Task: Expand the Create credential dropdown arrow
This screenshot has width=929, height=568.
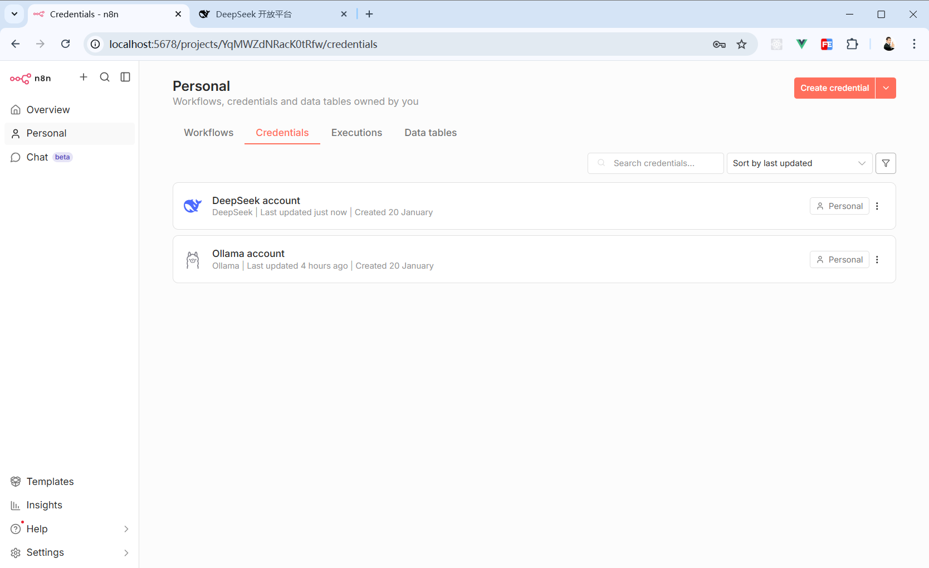Action: pyautogui.click(x=886, y=88)
